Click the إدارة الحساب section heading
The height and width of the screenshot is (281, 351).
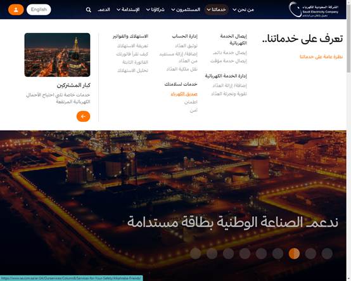pyautogui.click(x=184, y=36)
